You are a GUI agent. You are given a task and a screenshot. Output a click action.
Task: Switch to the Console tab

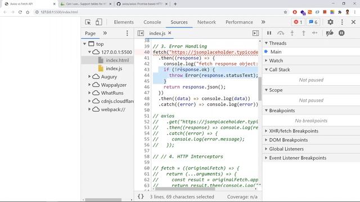(152, 22)
